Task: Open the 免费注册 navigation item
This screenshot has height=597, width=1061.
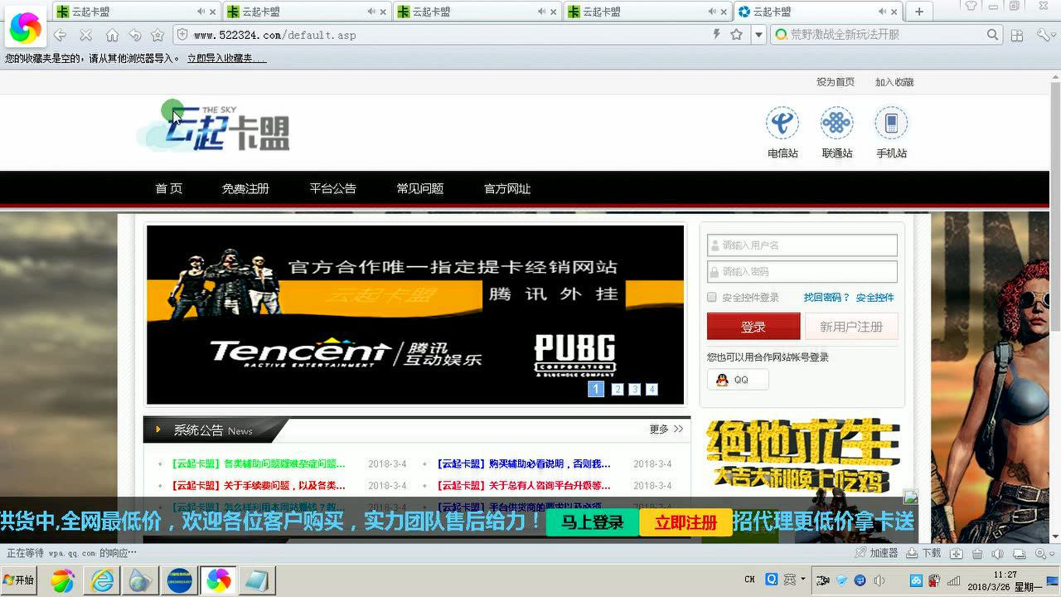Action: 245,188
